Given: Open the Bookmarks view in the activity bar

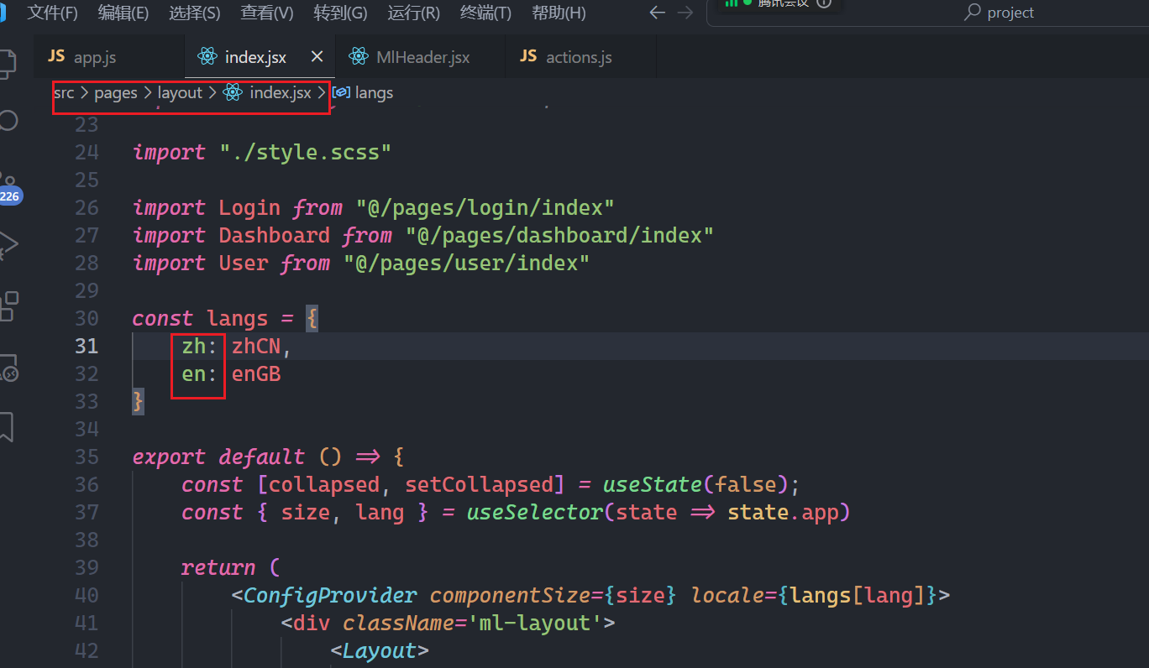Looking at the screenshot, I should coord(6,426).
